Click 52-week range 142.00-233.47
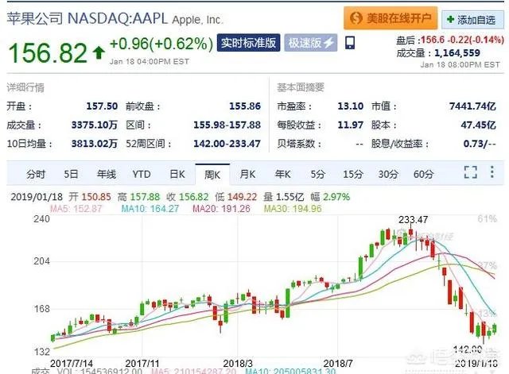Image resolution: width=509 pixels, height=374 pixels. tap(227, 144)
